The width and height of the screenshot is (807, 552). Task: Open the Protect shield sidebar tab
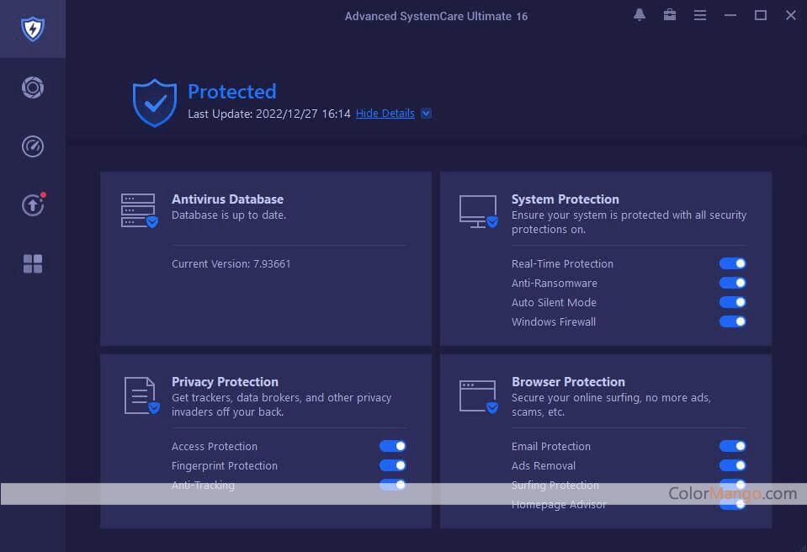pos(33,29)
